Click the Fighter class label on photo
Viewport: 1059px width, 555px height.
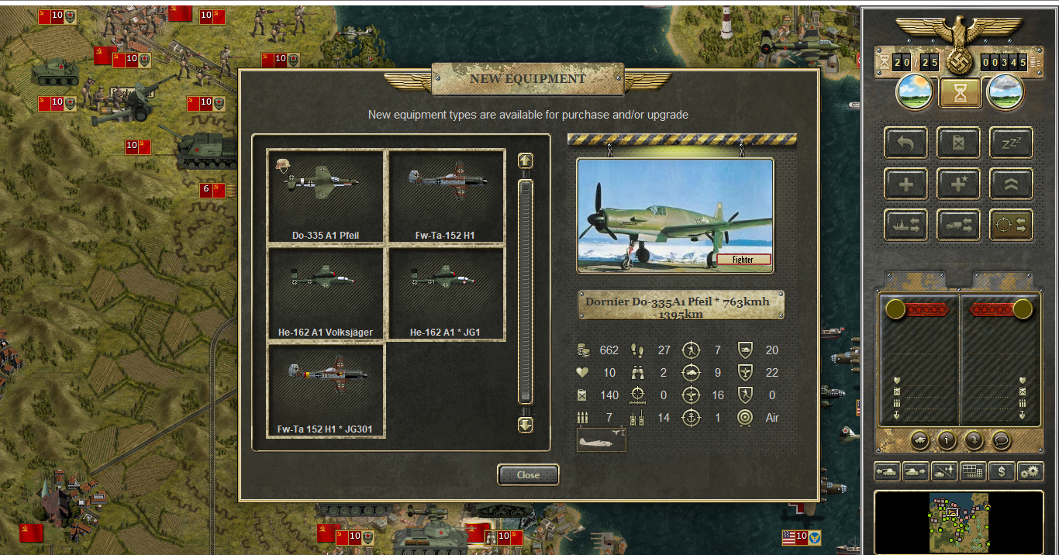(743, 260)
